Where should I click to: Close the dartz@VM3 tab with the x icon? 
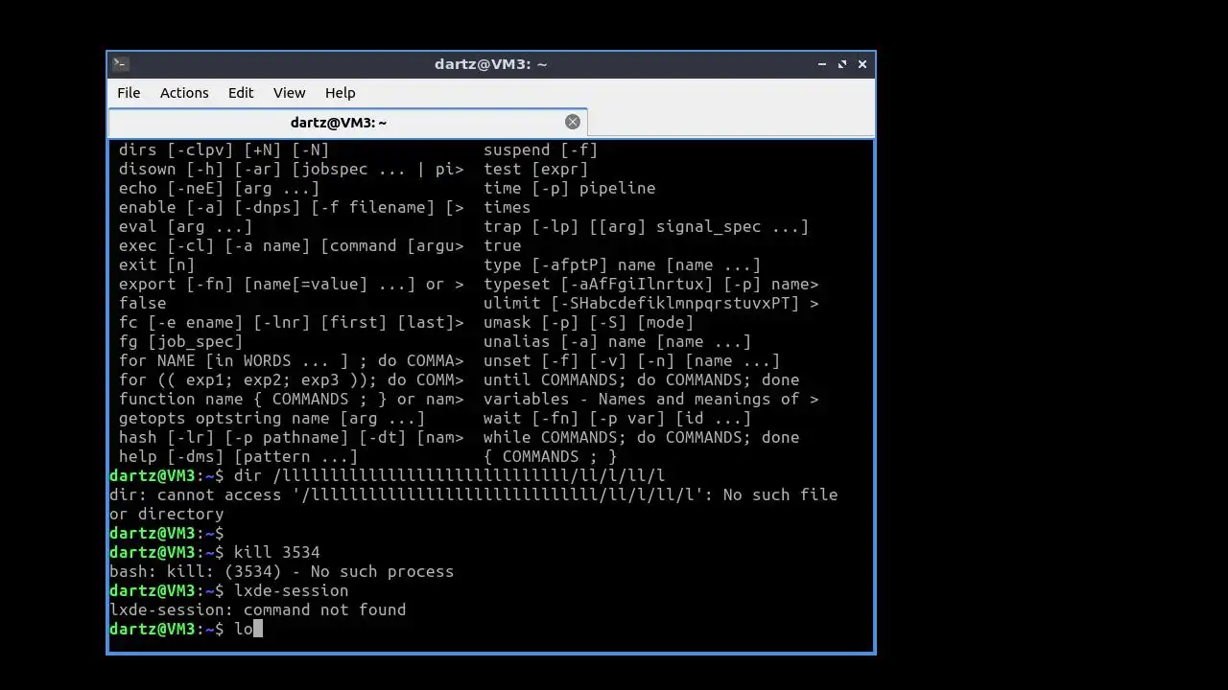click(x=573, y=122)
